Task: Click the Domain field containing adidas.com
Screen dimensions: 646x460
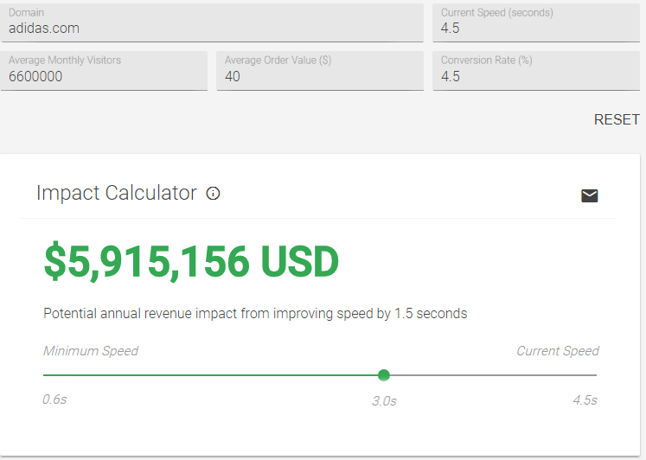Action: click(x=212, y=23)
